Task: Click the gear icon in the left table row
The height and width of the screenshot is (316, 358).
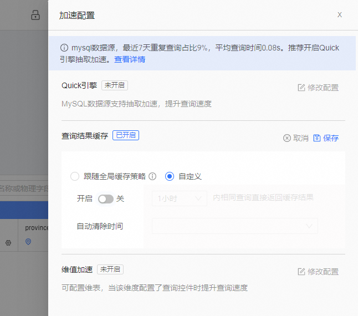Action: tap(8, 243)
